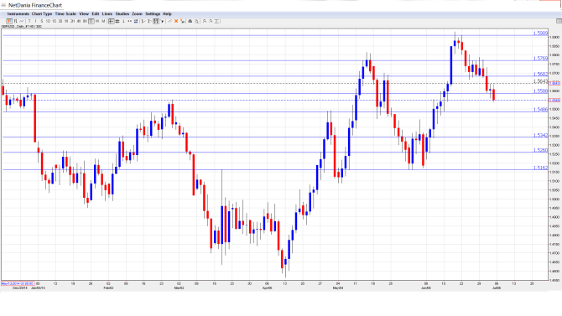This screenshot has height=316, width=562.
Task: Switch to 2-hour time scale
Action: pos(72,21)
